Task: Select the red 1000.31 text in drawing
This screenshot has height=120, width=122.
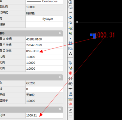Action: tap(105, 35)
